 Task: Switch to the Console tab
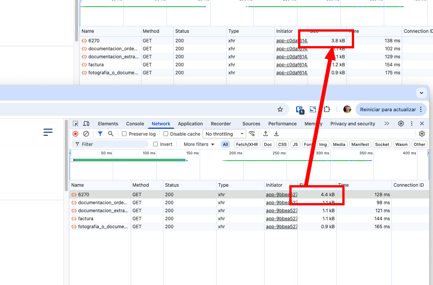(135, 124)
